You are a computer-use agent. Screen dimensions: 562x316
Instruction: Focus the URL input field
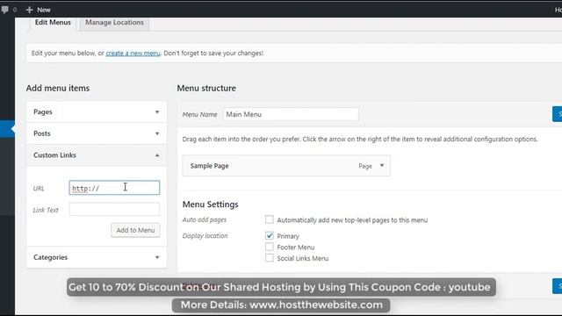pyautogui.click(x=114, y=188)
